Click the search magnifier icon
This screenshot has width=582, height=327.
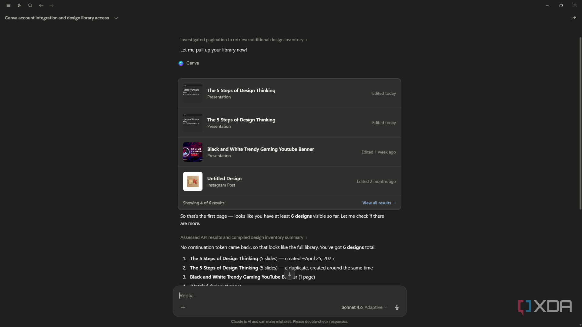point(30,5)
